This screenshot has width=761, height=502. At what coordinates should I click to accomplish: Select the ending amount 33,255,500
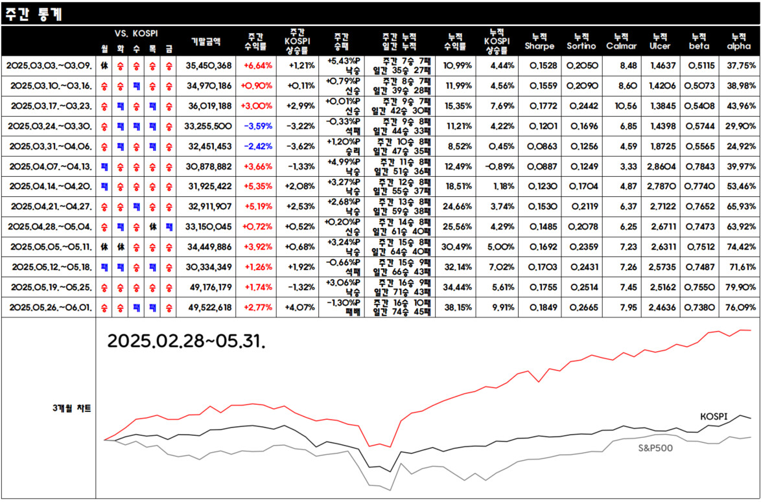pyautogui.click(x=207, y=126)
